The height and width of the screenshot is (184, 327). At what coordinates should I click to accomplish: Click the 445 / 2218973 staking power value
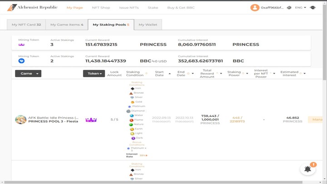click(x=238, y=119)
